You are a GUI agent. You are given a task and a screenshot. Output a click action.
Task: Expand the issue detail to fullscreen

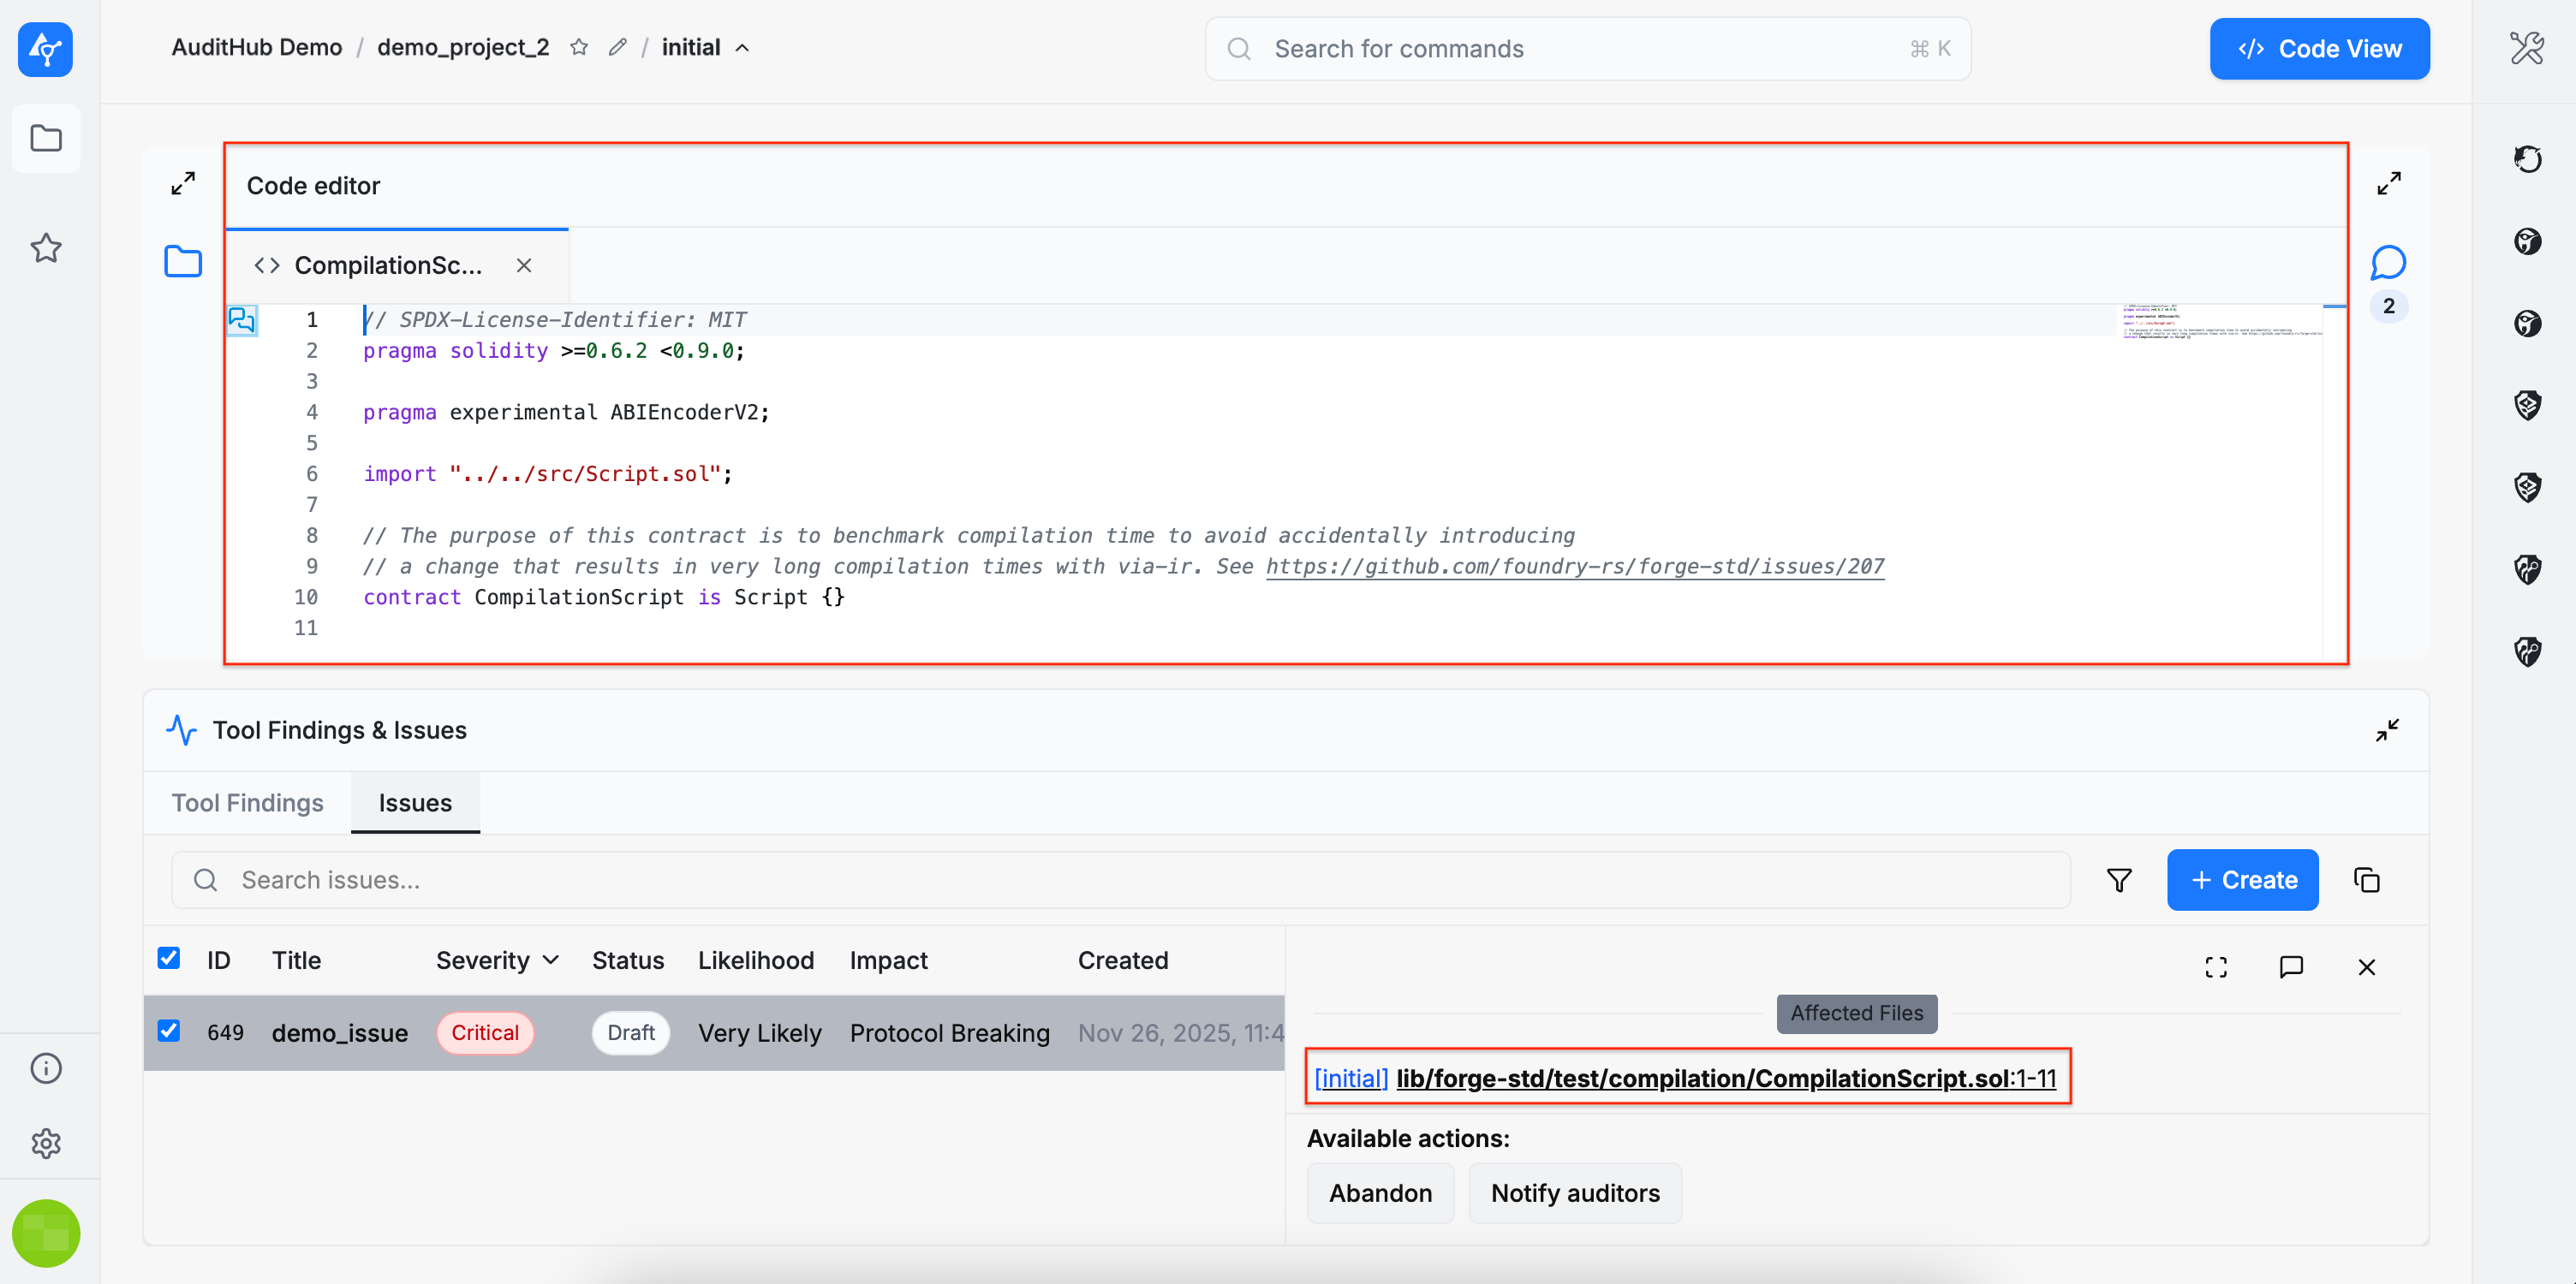2216,966
